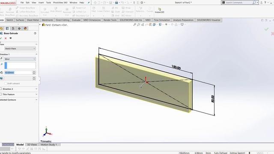Click Part2 icon in flyout tree

point(43,25)
